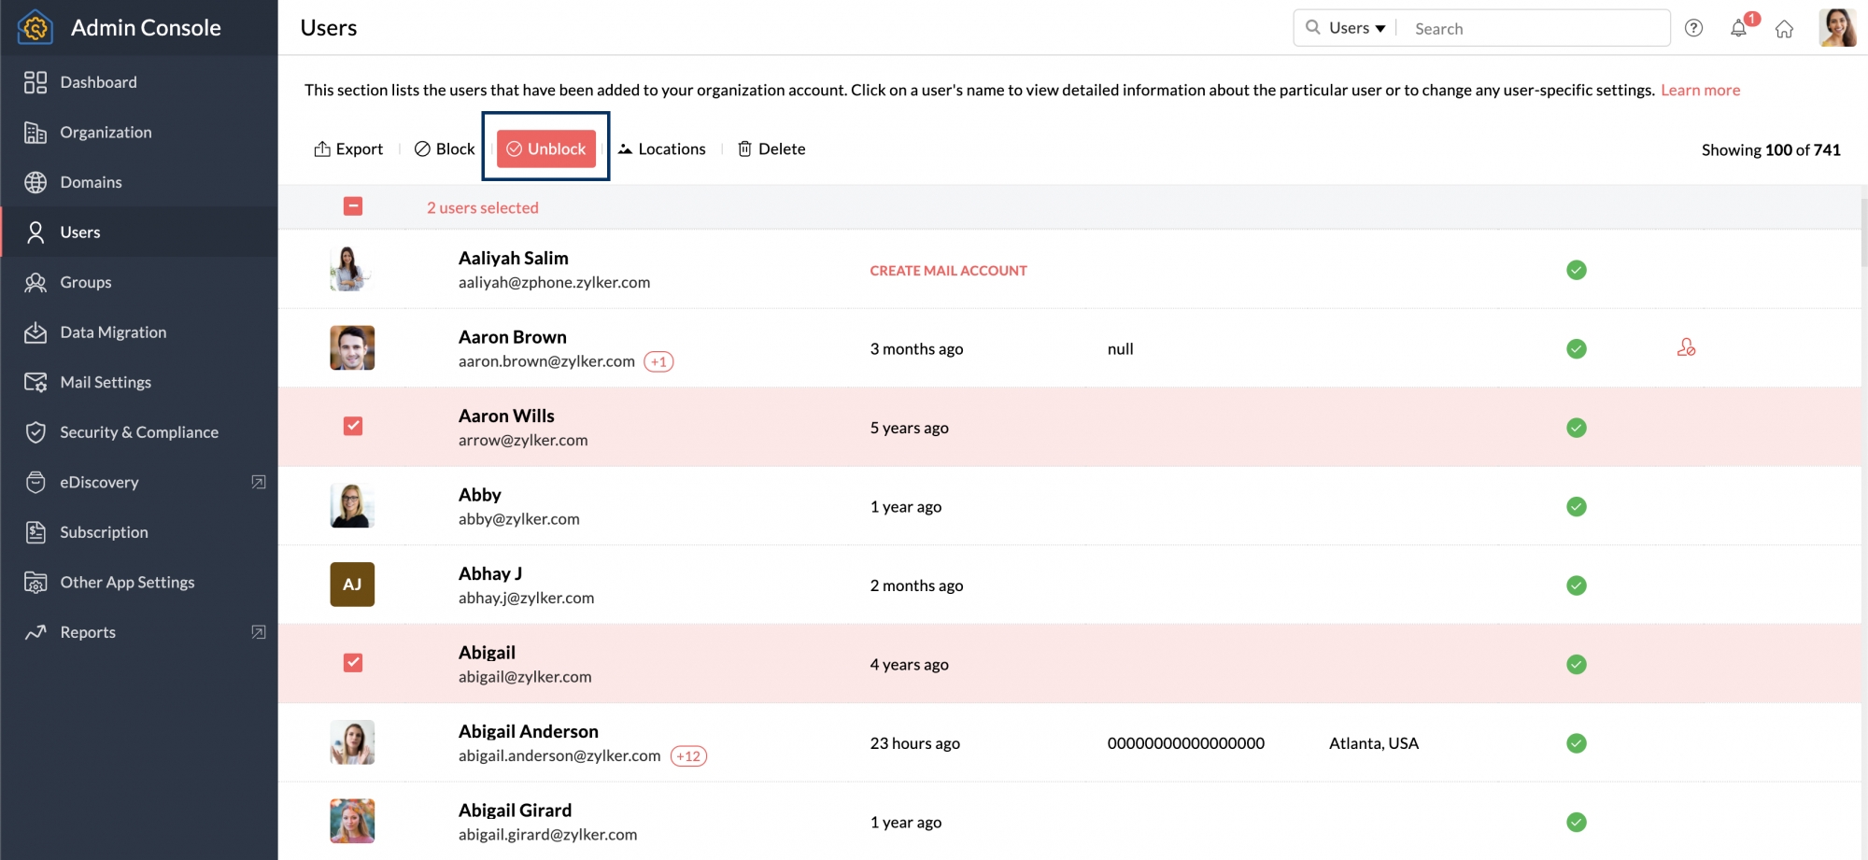Expand Abigail Anderson's +12 aliases badge
The image size is (1868, 860).
point(688,756)
